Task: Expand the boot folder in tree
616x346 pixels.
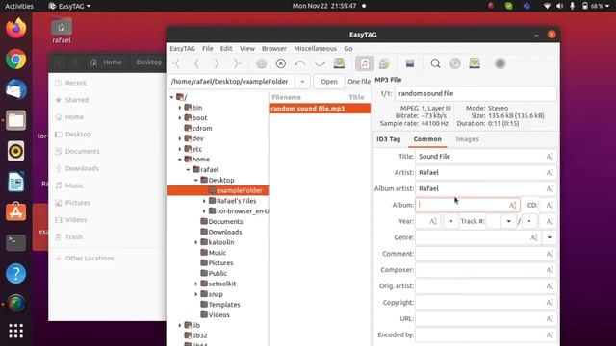Action: point(180,117)
